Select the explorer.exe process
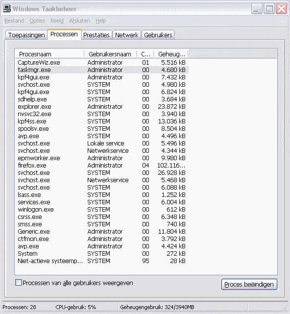The height and width of the screenshot is (314, 290). (102, 106)
